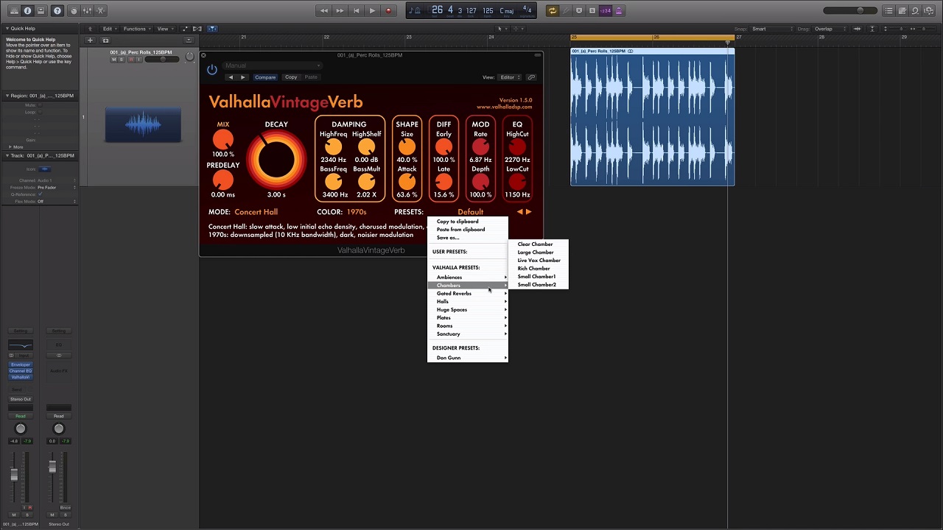Mute the 001_(a)_Perc Rolls track header
Viewport: 943px width, 530px height.
point(113,60)
